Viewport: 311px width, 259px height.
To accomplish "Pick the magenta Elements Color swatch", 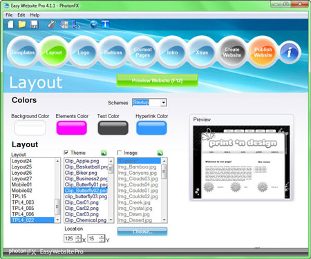I will coord(72,128).
